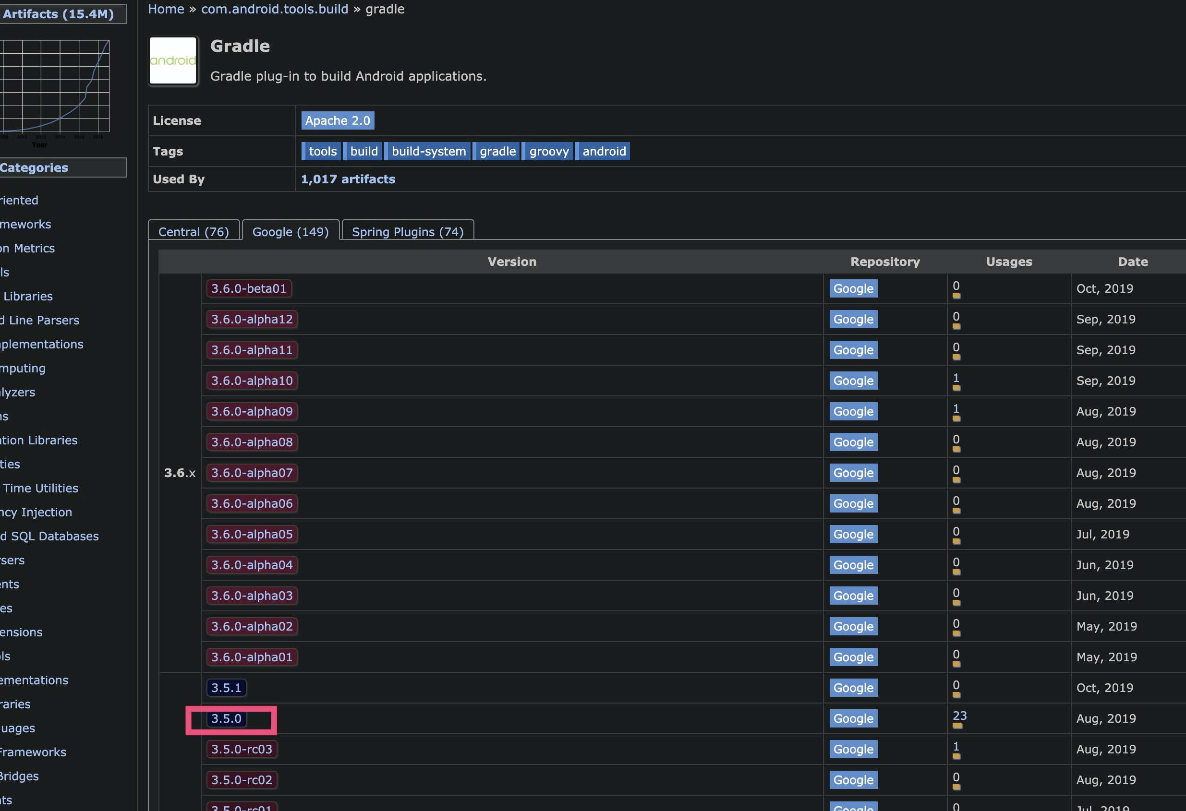Click the 'groovy' tag
Screen dimensions: 1186x811
click(x=549, y=152)
